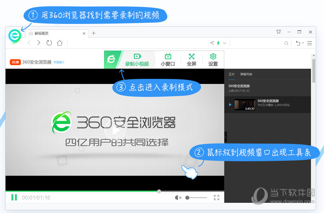
Task: Close the browser window
Action: [x=310, y=32]
